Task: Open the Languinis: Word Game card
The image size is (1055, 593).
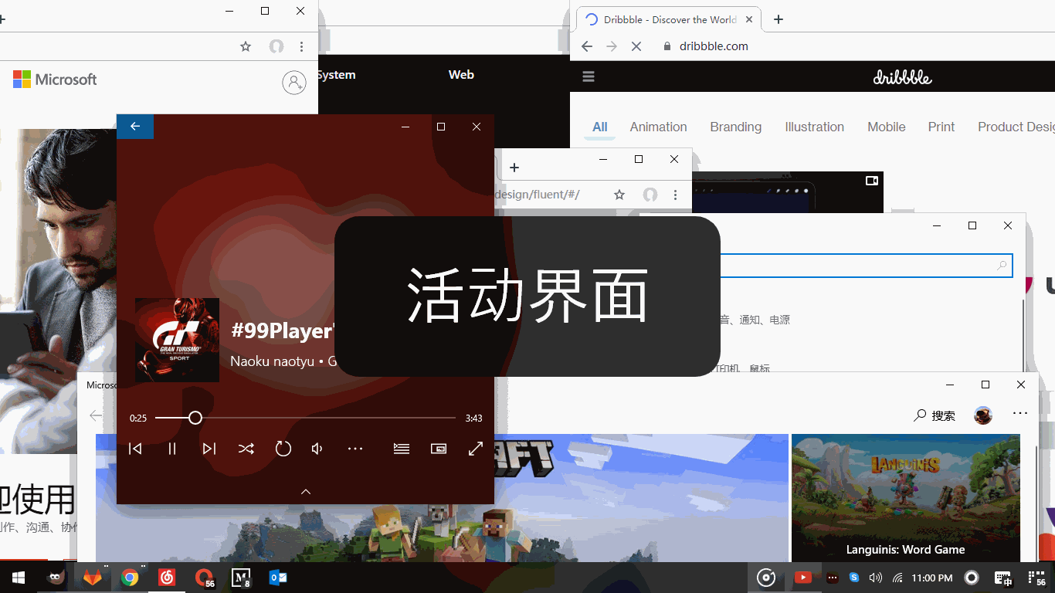Action: (906, 498)
